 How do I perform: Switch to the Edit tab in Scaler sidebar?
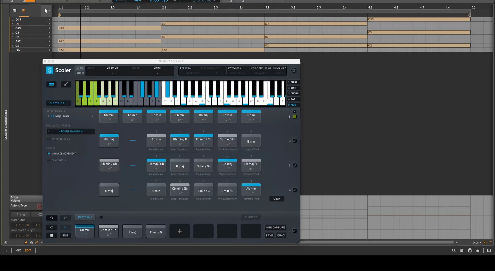(x=294, y=88)
